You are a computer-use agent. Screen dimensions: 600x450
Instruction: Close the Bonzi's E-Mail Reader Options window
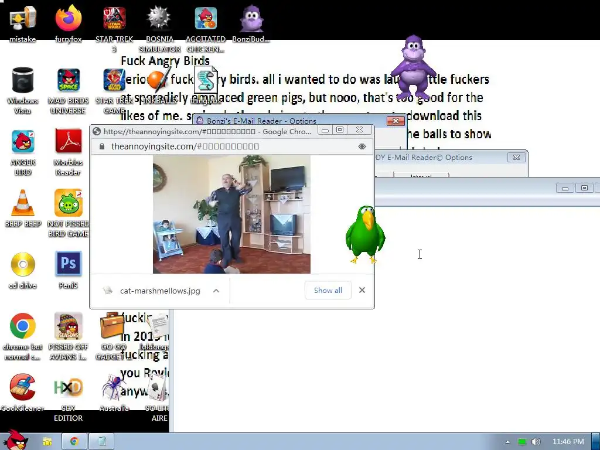[x=396, y=121]
